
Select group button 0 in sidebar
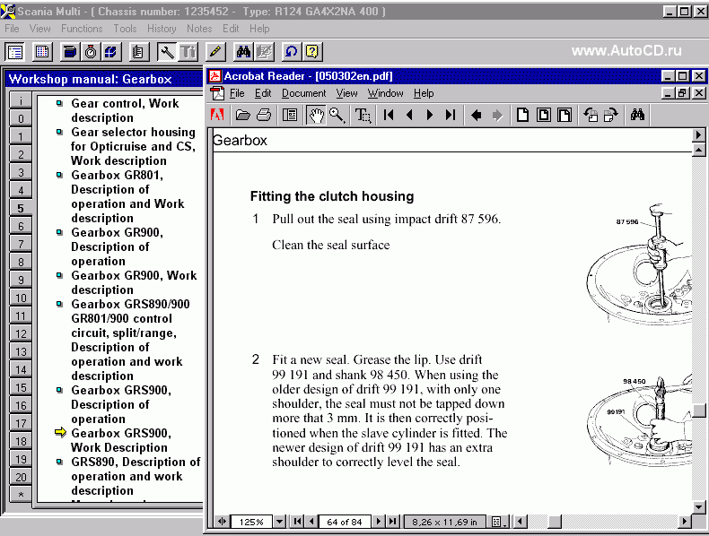21,118
